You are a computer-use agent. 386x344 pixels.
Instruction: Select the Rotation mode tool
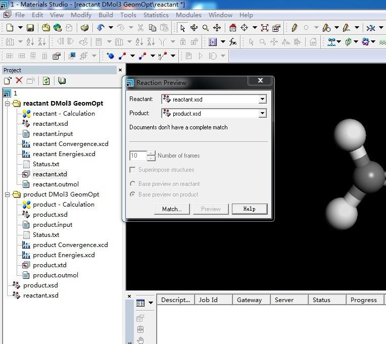(x=194, y=28)
